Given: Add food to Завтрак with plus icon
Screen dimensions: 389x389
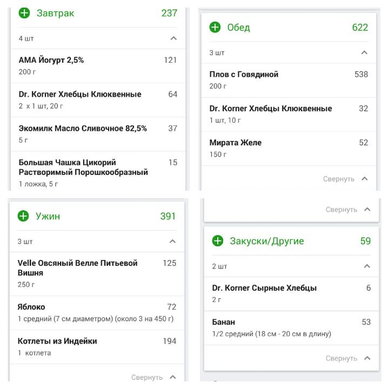Looking at the screenshot, I should coord(24,13).
